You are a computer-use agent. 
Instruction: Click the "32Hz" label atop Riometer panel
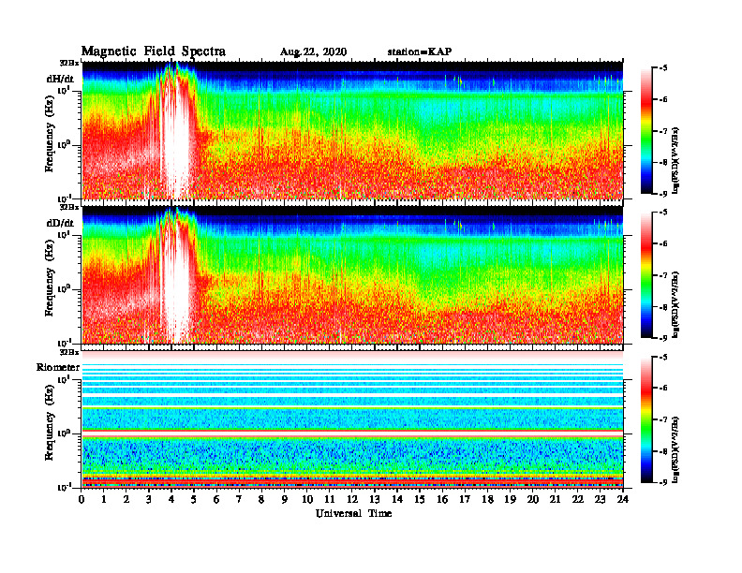69,352
